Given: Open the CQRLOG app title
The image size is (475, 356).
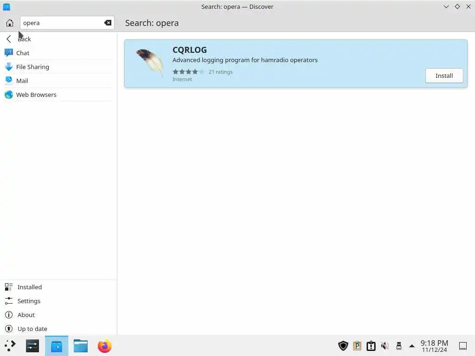Looking at the screenshot, I should [x=190, y=50].
